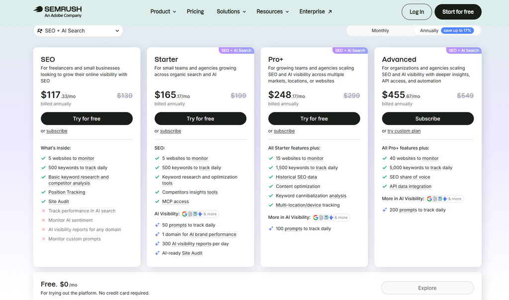The height and width of the screenshot is (300, 509).
Task: Click the Starter card SEO + AI Search badge
Action: (236, 50)
